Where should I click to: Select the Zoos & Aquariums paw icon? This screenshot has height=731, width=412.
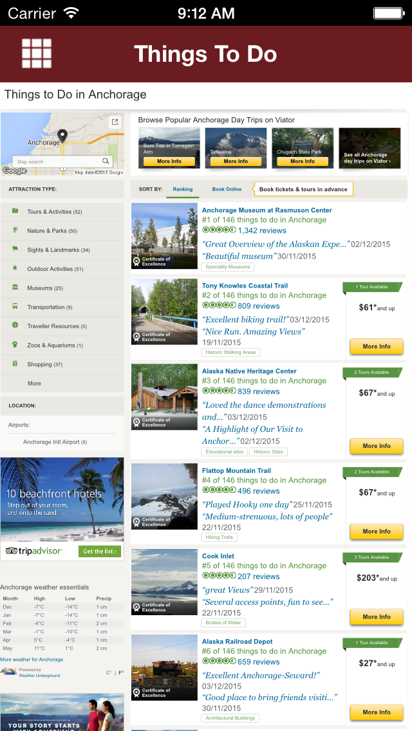15,344
